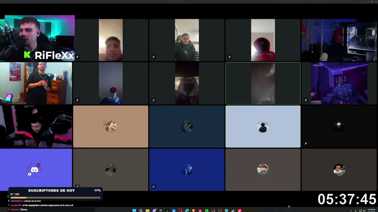The width and height of the screenshot is (378, 212).
Task: Select the dark hooded figure video tile
Action: pyautogui.click(x=187, y=83)
